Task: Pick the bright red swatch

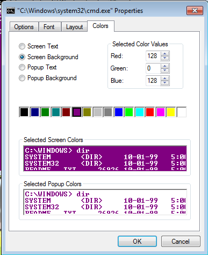Action: tap(150, 112)
